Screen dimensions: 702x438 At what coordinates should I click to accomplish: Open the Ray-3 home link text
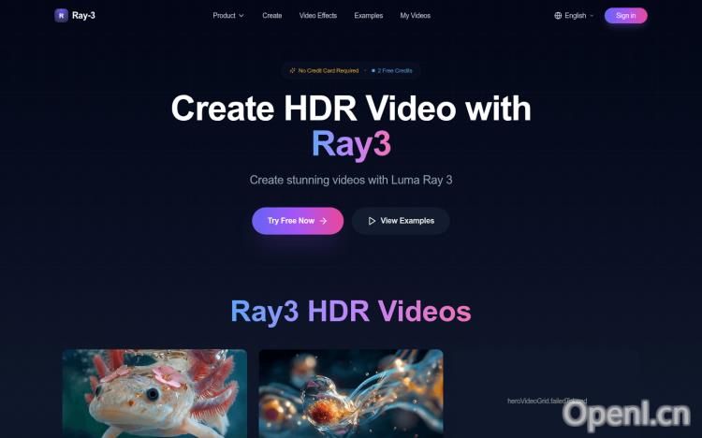click(83, 15)
